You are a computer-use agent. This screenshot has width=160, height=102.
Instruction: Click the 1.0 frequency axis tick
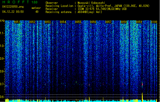(3, 46)
